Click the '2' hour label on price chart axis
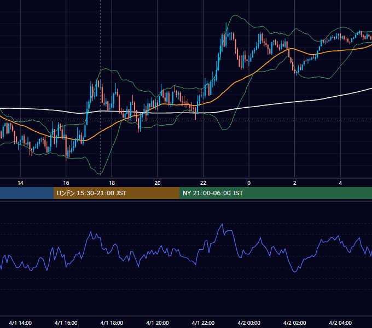The height and width of the screenshot is (328, 372). coord(295,183)
